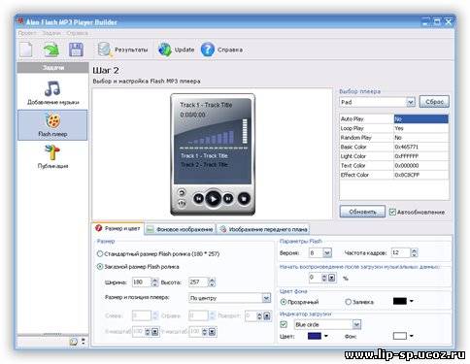Open Справка help from the toolbar
Viewport: 470px width, 364px height.
coord(222,50)
